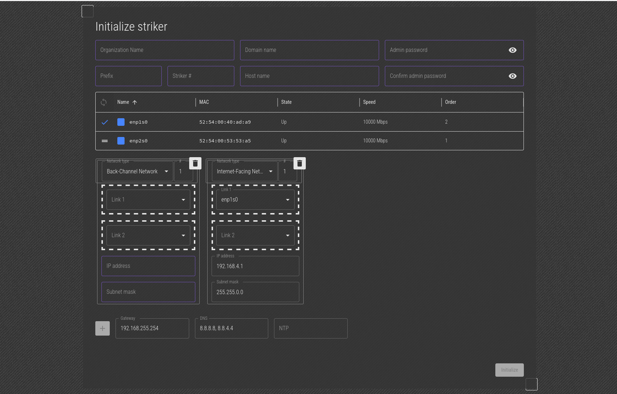
Task: Click 10000 Mbps in the enp2s0 row
Action: point(375,141)
